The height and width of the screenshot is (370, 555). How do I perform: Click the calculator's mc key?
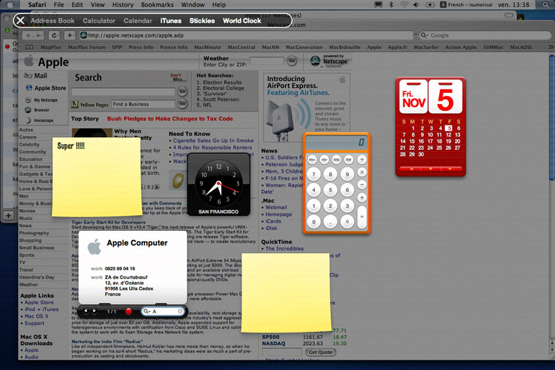pyautogui.click(x=336, y=160)
